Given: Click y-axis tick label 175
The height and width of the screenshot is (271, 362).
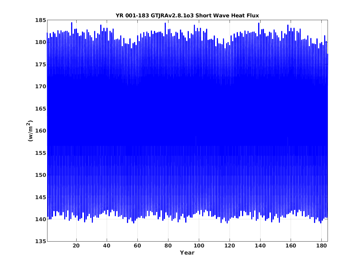Looking at the screenshot, I should click(x=41, y=64).
